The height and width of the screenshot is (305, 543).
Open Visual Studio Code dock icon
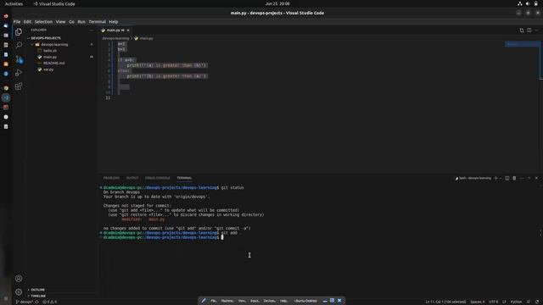[x=6, y=98]
